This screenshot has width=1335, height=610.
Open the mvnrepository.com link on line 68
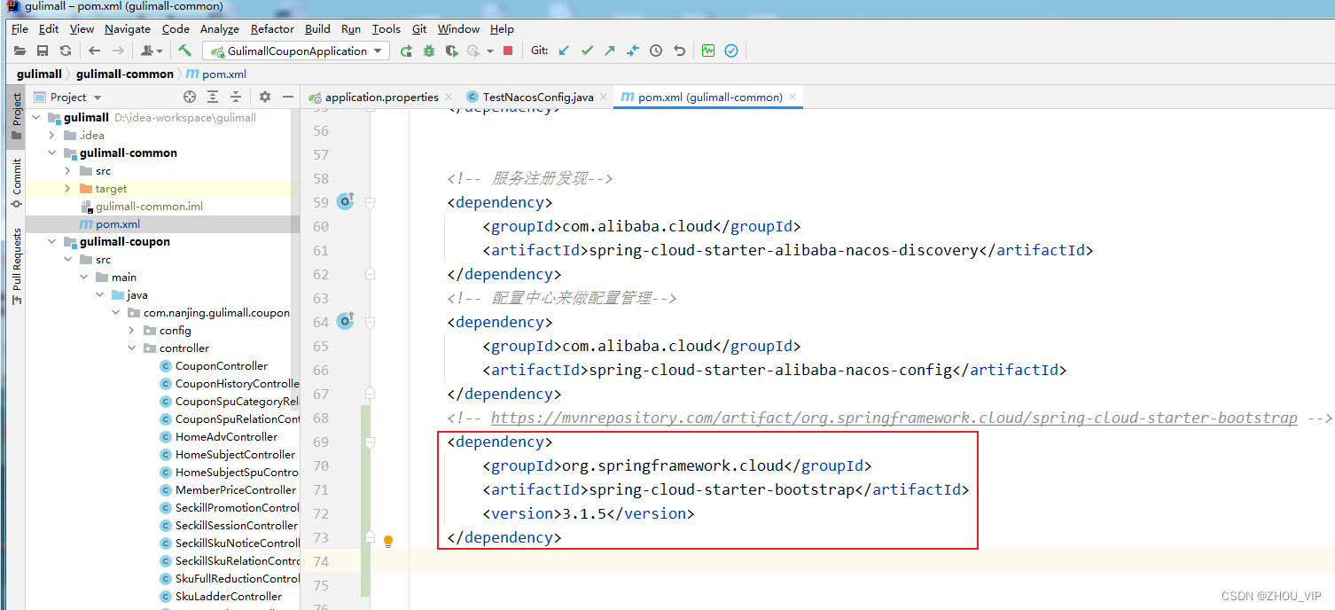pos(894,418)
